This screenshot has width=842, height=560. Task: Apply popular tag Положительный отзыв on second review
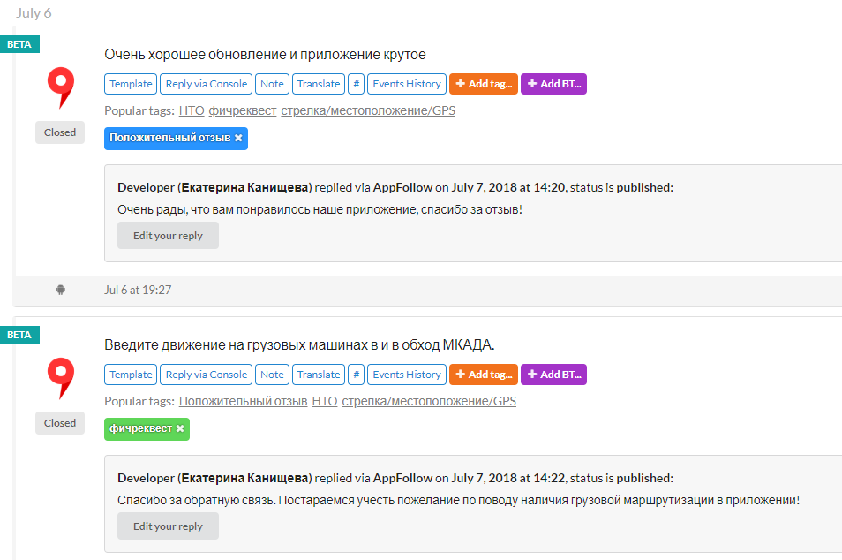tap(241, 402)
